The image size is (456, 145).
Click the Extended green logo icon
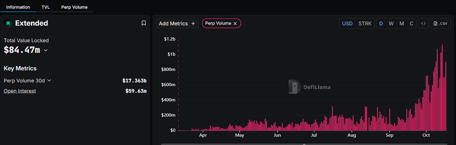point(8,23)
